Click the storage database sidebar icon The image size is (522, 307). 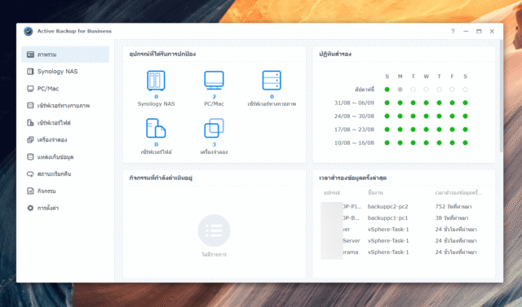(x=30, y=157)
